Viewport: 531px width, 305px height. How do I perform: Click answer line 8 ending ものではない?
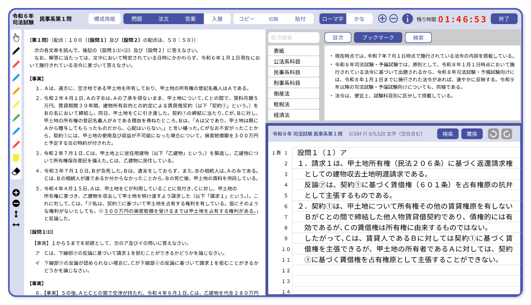click(406, 228)
